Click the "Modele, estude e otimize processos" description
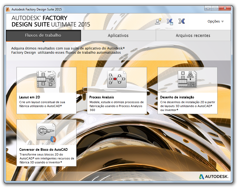This screenshot has width=240, height=189. [x=116, y=106]
